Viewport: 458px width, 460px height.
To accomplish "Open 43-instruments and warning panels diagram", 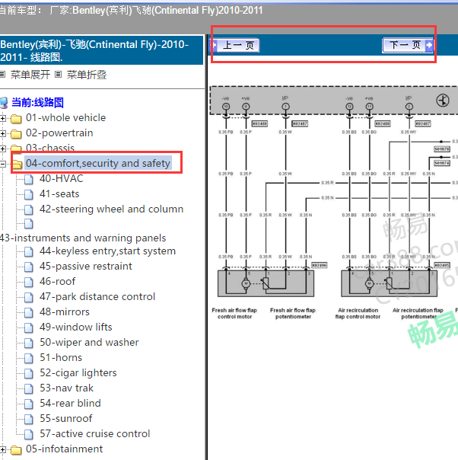I will (x=83, y=238).
